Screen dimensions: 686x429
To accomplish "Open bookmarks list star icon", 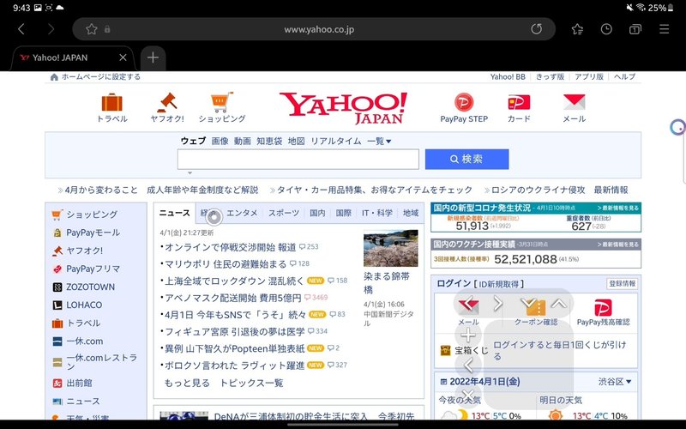I will tap(577, 29).
